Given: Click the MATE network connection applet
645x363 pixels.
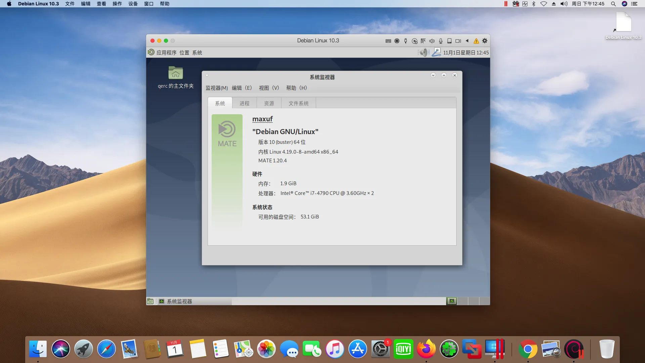Looking at the screenshot, I should (436, 52).
